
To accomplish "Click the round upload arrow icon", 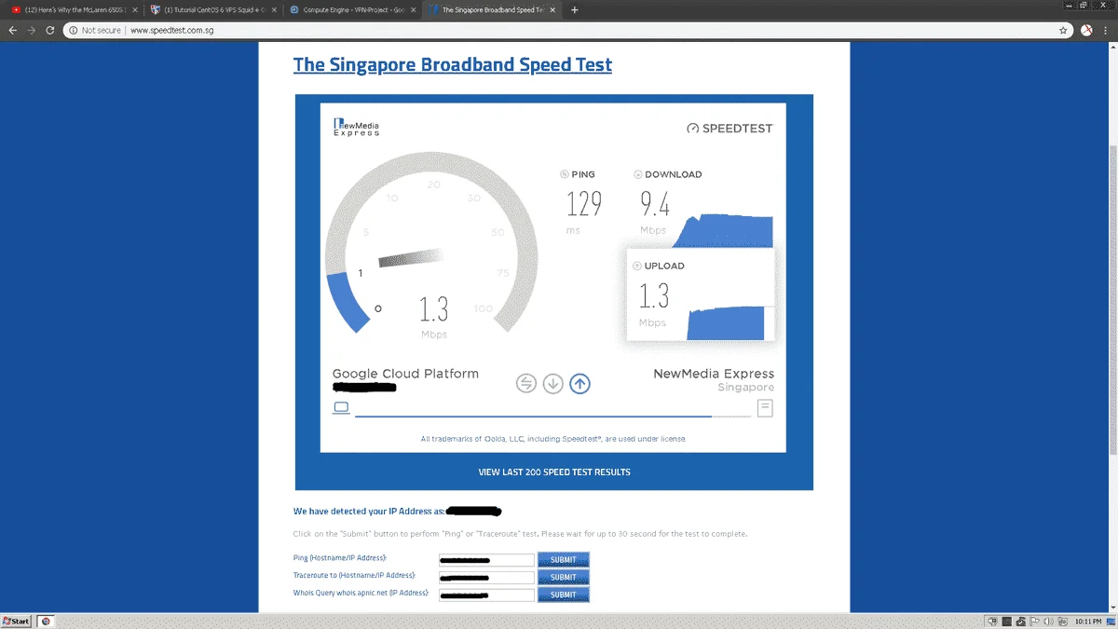I will pyautogui.click(x=579, y=383).
